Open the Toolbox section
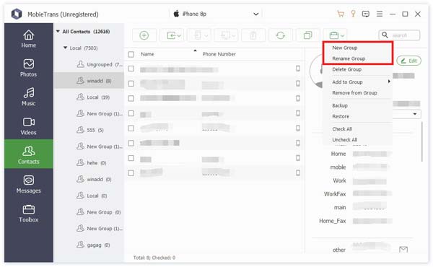Viewport: 433px width, 267px height. (x=28, y=214)
